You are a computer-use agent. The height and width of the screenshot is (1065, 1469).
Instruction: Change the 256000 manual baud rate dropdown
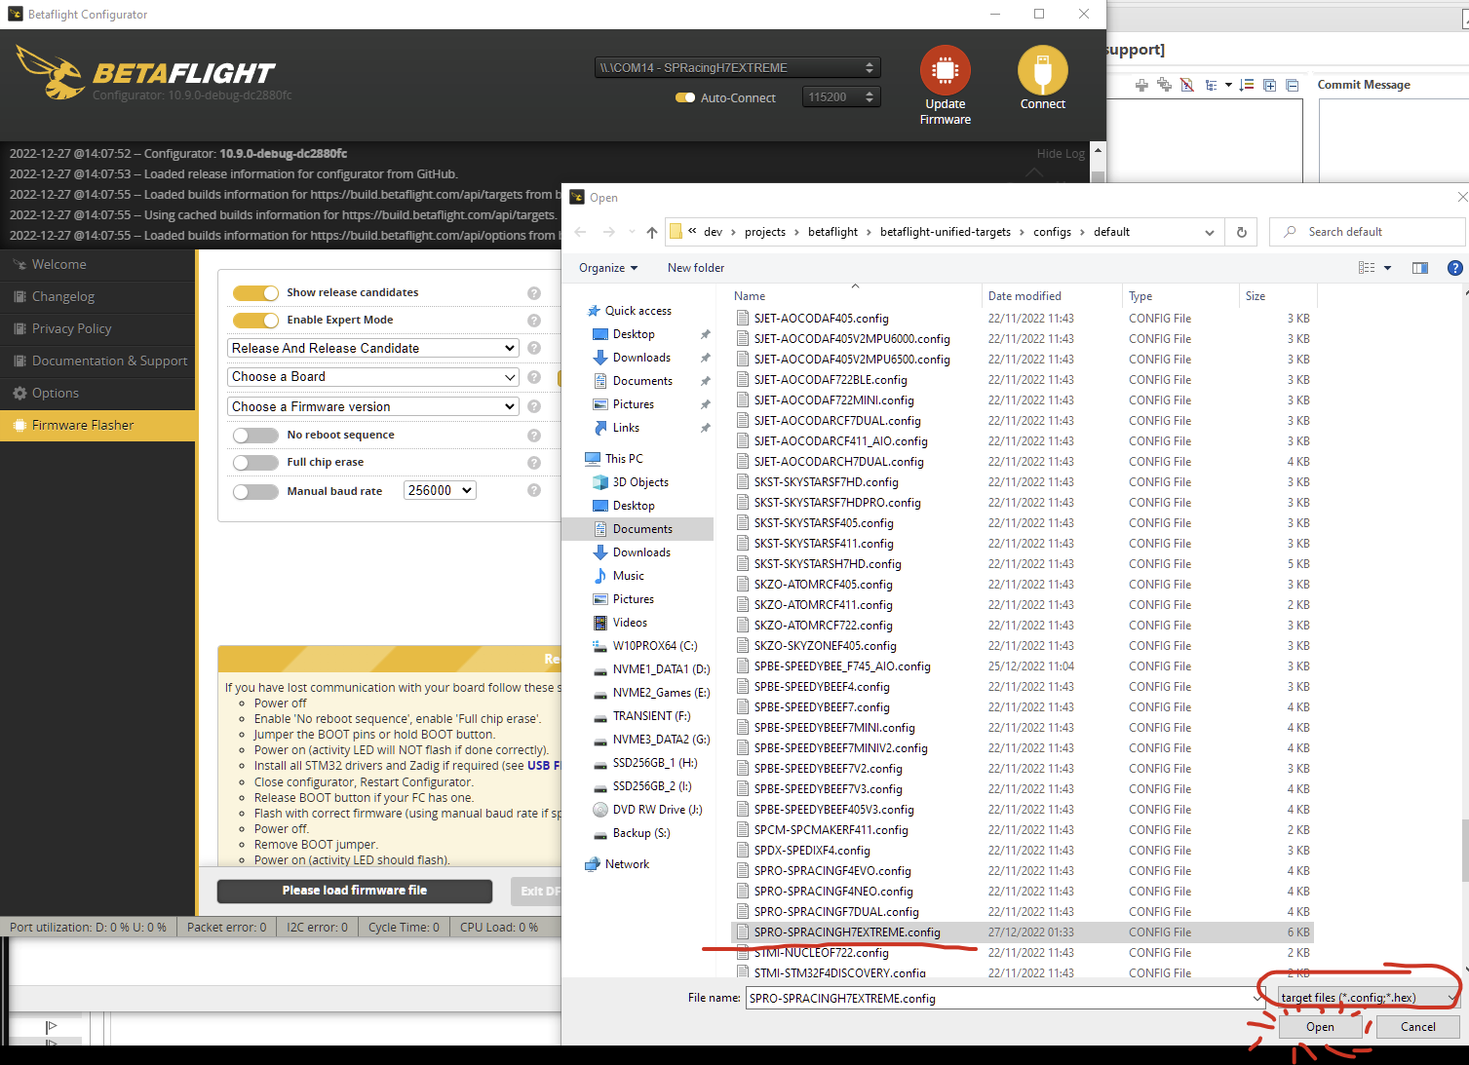440,490
